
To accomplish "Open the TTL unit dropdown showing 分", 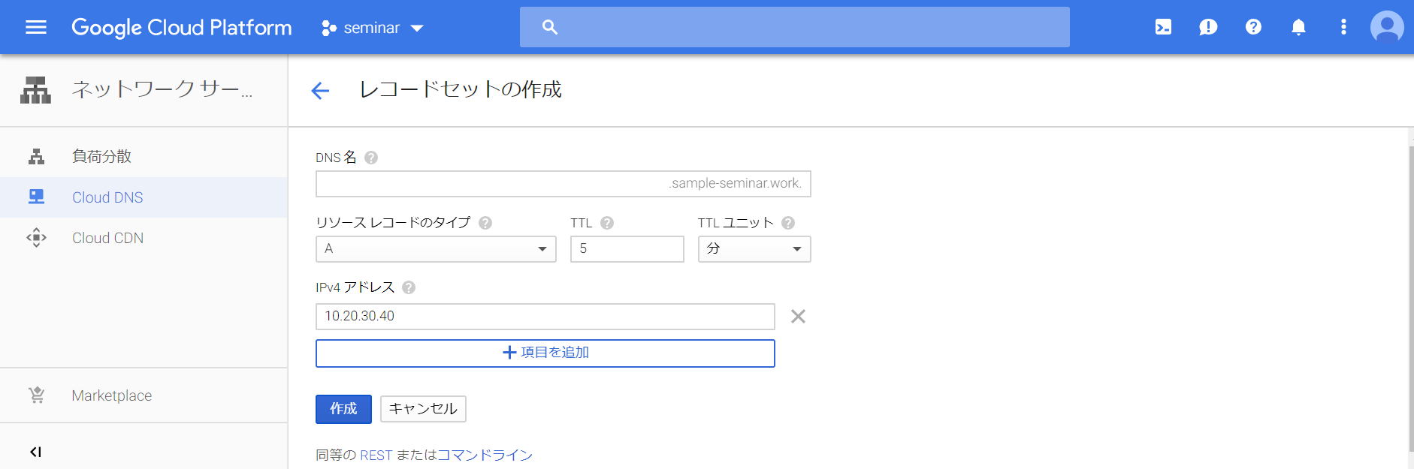I will tap(754, 249).
